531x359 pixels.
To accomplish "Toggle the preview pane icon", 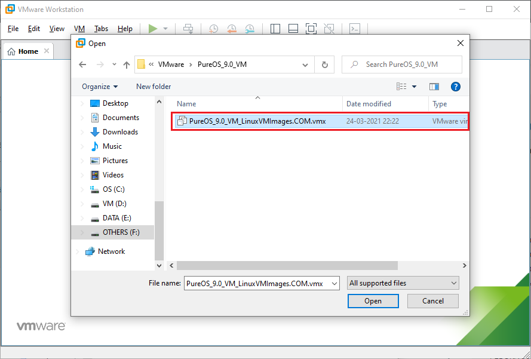I will (x=434, y=87).
